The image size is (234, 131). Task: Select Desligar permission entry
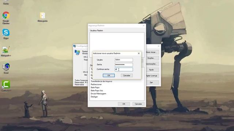94,97
